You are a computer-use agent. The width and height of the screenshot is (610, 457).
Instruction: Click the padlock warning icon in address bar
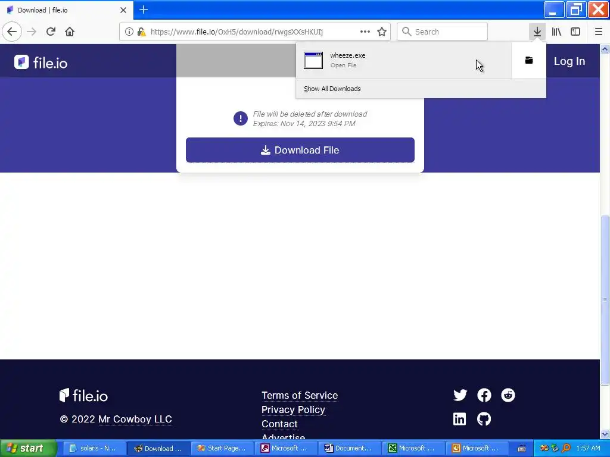tap(142, 32)
